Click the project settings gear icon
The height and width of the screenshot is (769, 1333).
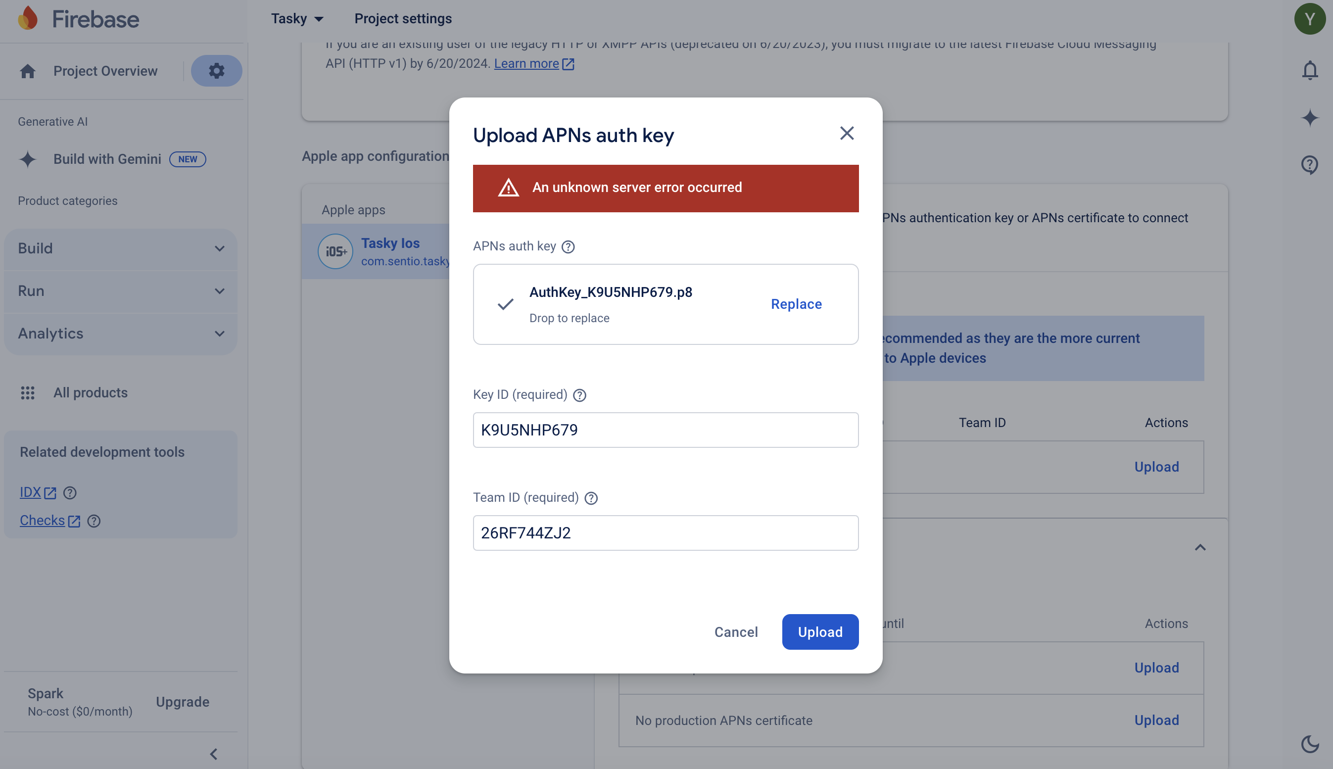pyautogui.click(x=216, y=71)
